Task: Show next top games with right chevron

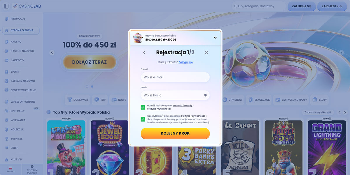Action: tap(345, 112)
